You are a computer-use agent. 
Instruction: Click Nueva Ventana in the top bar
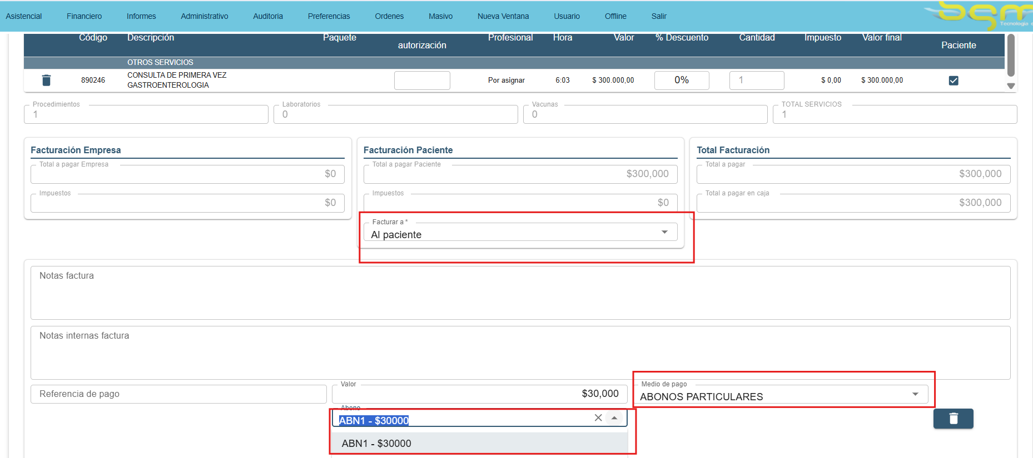[503, 16]
